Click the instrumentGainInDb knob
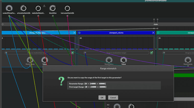The height and width of the screenshot is (108, 194). (x=67, y=8)
